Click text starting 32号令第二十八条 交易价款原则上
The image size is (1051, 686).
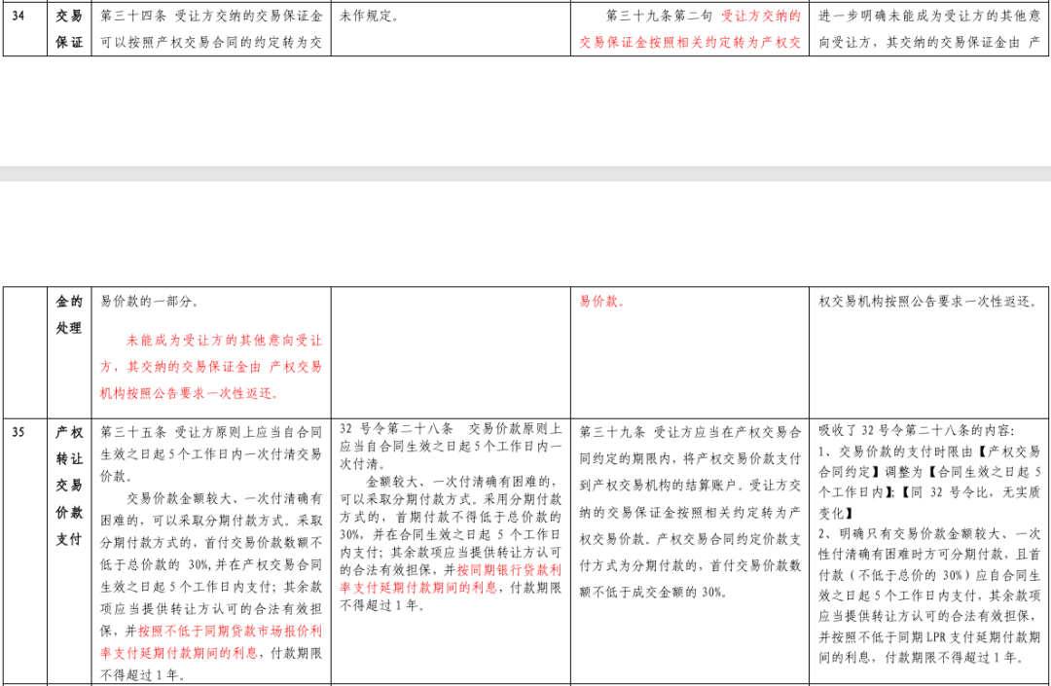[x=451, y=447]
